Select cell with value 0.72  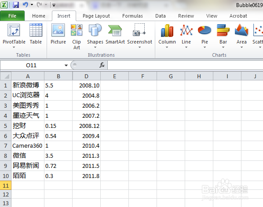[x=58, y=166]
